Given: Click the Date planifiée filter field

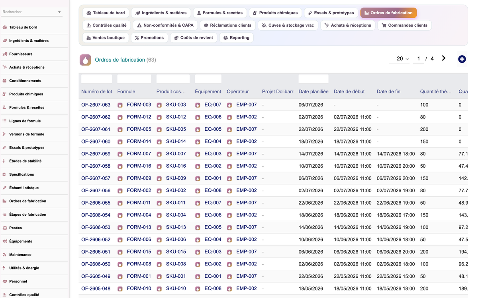Looking at the screenshot, I should pyautogui.click(x=313, y=79).
